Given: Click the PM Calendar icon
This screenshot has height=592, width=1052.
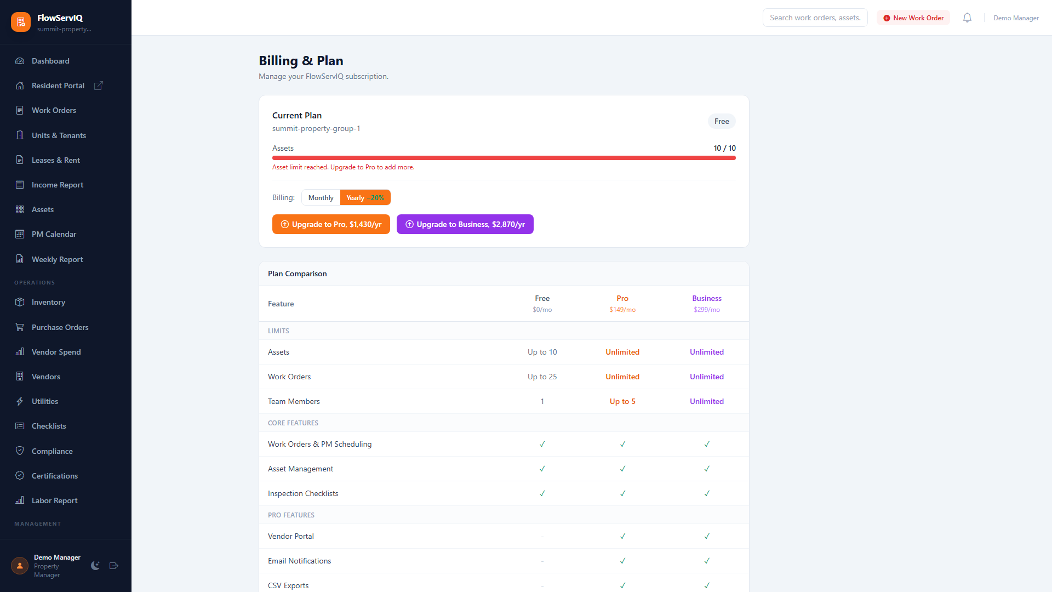Looking at the screenshot, I should [x=20, y=234].
